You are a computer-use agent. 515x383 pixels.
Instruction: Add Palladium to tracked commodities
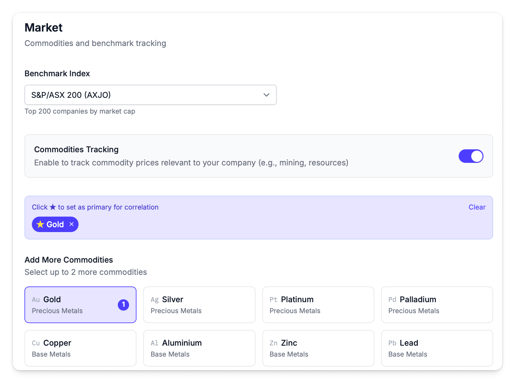[437, 305]
